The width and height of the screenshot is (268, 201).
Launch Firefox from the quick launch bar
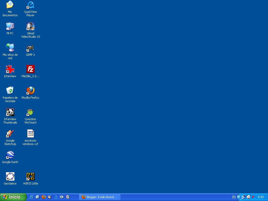click(x=44, y=197)
